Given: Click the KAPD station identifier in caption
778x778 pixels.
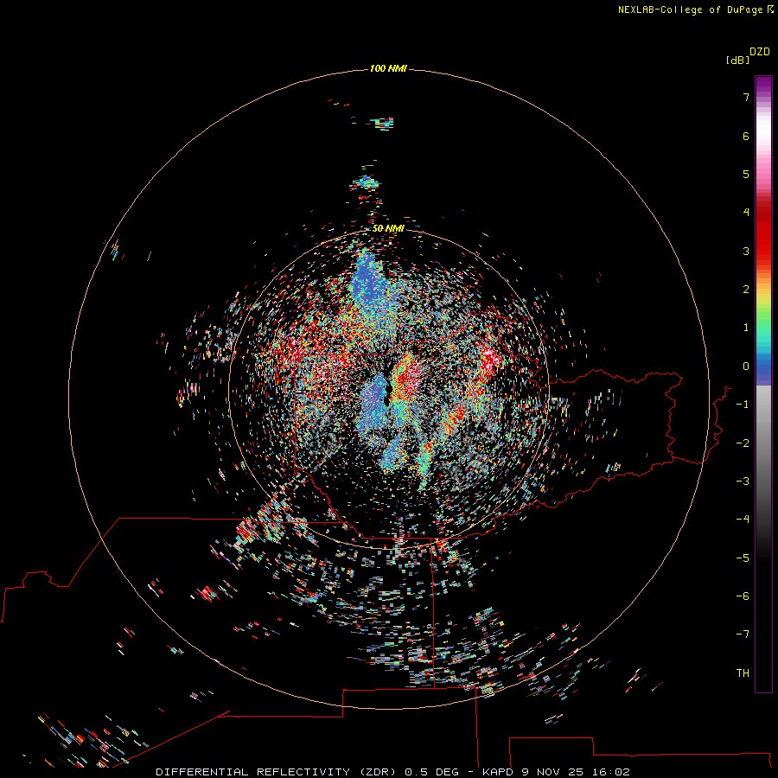Looking at the screenshot, I should tap(497, 772).
